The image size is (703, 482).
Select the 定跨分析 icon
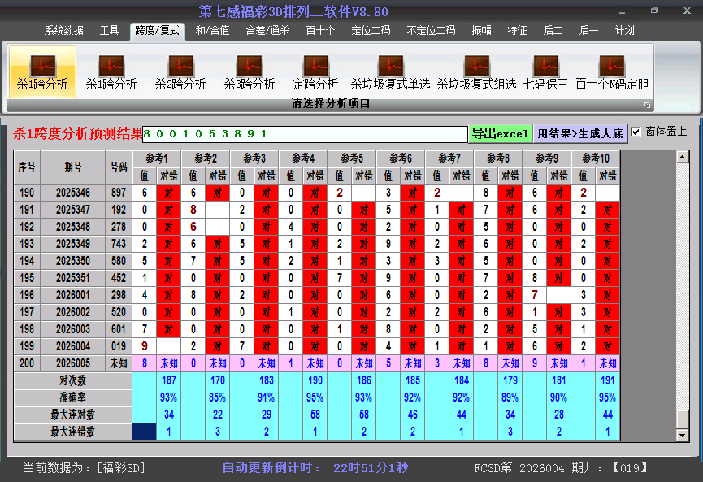(315, 72)
